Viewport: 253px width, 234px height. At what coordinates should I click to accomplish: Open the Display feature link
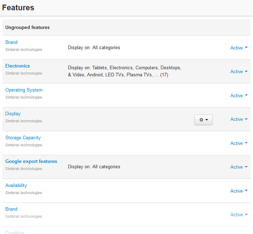(13, 113)
